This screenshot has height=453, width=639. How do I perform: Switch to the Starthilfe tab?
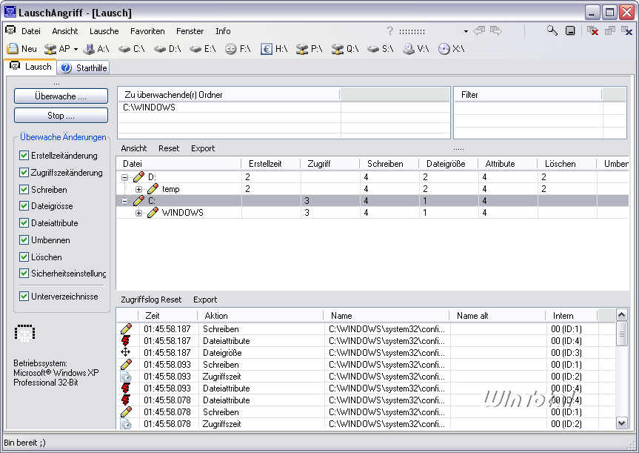tap(84, 67)
